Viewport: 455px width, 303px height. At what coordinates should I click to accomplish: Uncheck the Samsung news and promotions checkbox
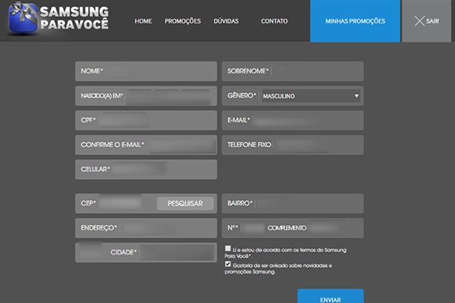click(x=227, y=264)
